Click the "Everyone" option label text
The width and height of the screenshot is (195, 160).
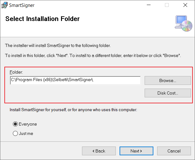(x=28, y=124)
